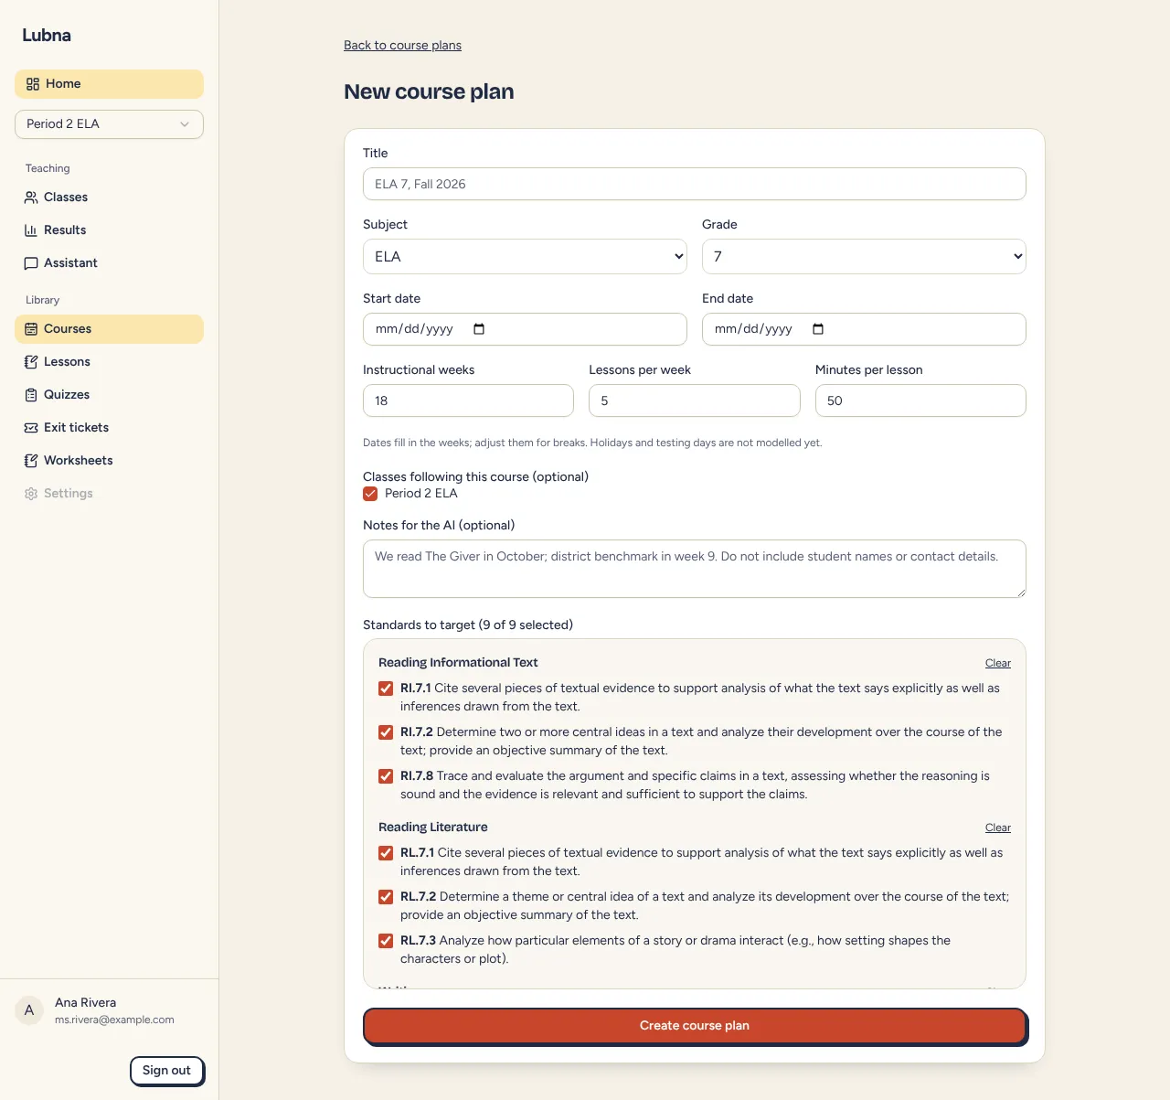
Task: Click the Home grid icon
Action: pos(33,84)
